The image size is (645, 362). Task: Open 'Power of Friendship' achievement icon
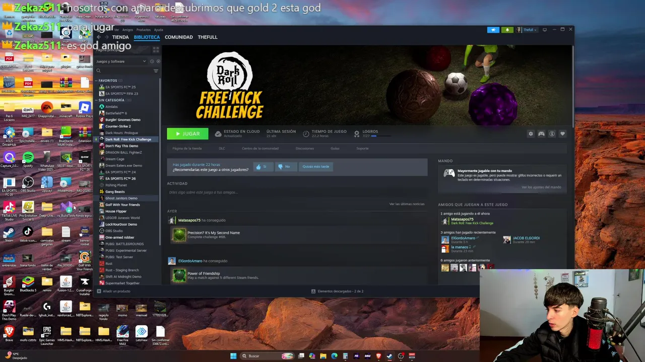tap(179, 276)
